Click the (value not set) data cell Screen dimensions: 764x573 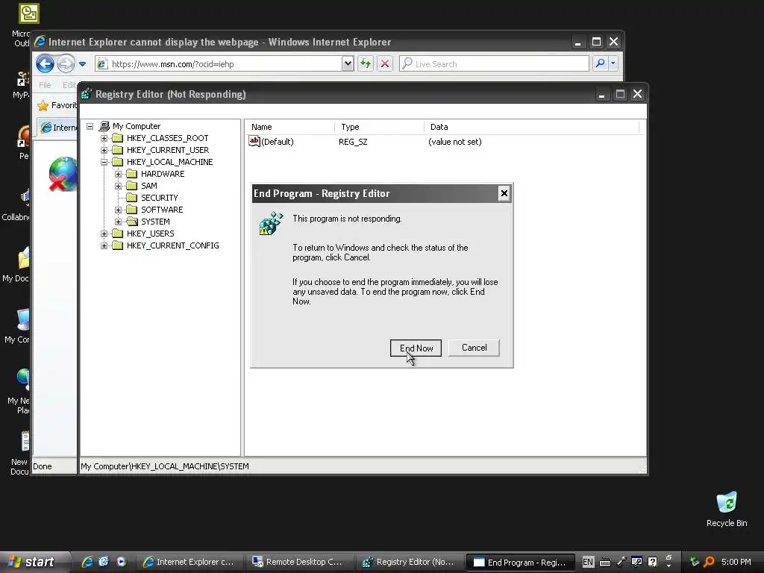point(454,142)
